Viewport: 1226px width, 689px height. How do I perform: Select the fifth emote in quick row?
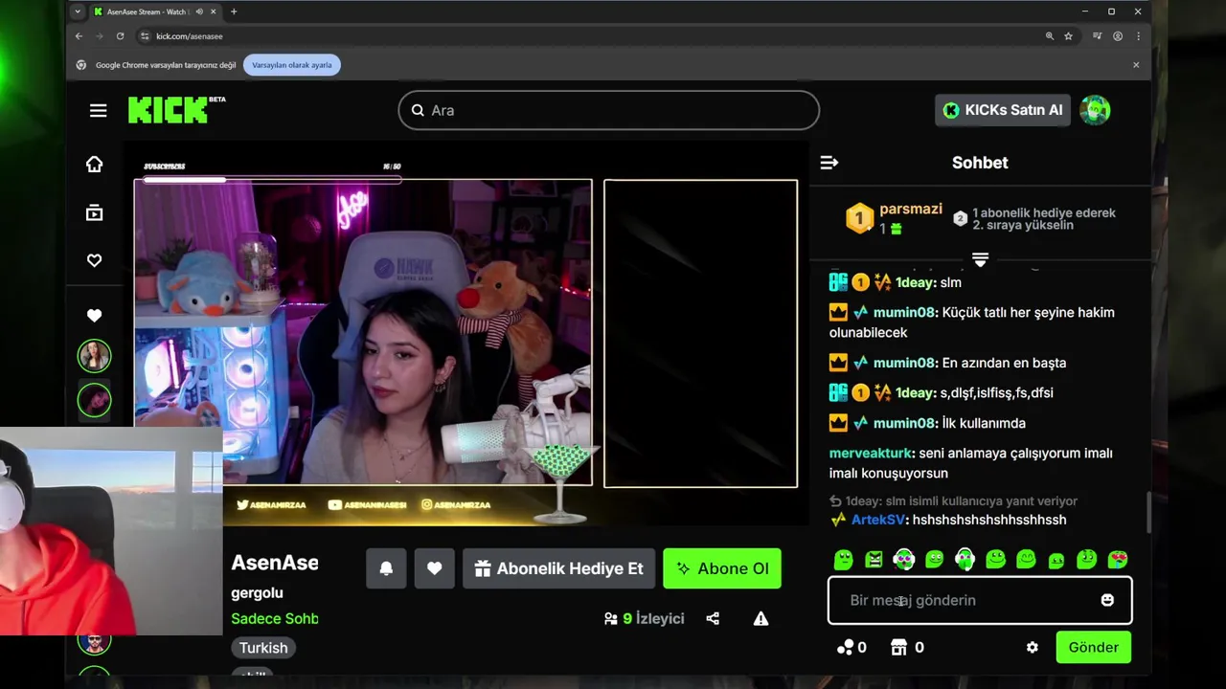(x=965, y=559)
